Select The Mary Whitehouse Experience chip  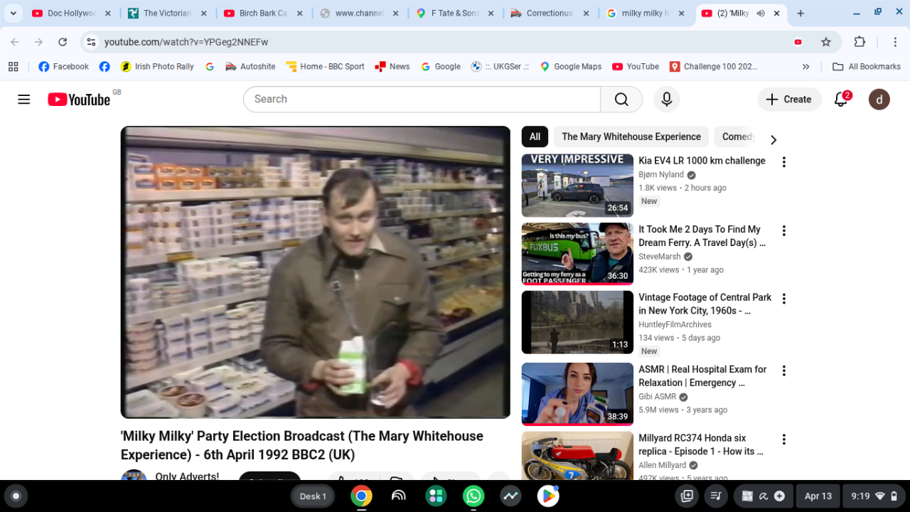[x=631, y=137]
